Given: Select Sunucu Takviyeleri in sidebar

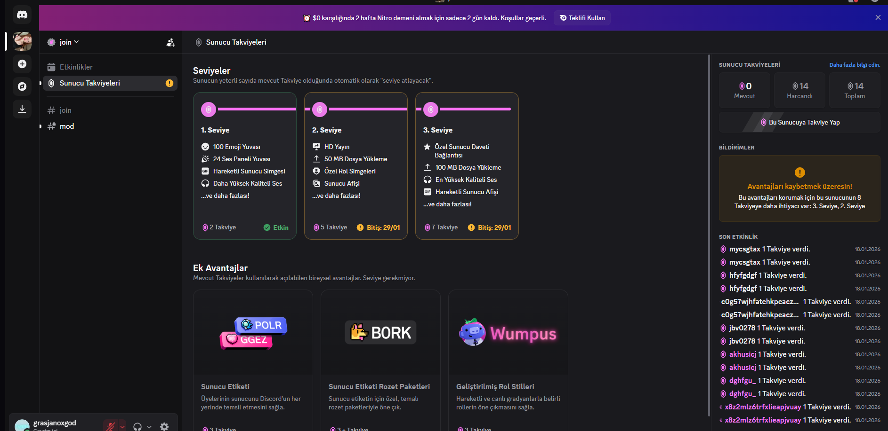Looking at the screenshot, I should point(110,83).
